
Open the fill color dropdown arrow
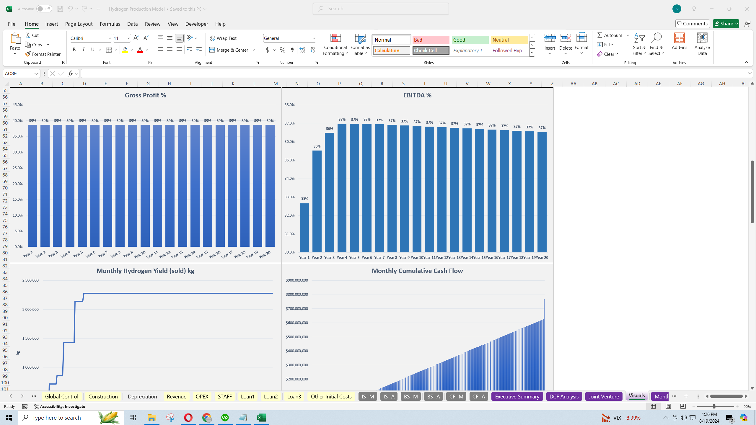click(x=132, y=50)
